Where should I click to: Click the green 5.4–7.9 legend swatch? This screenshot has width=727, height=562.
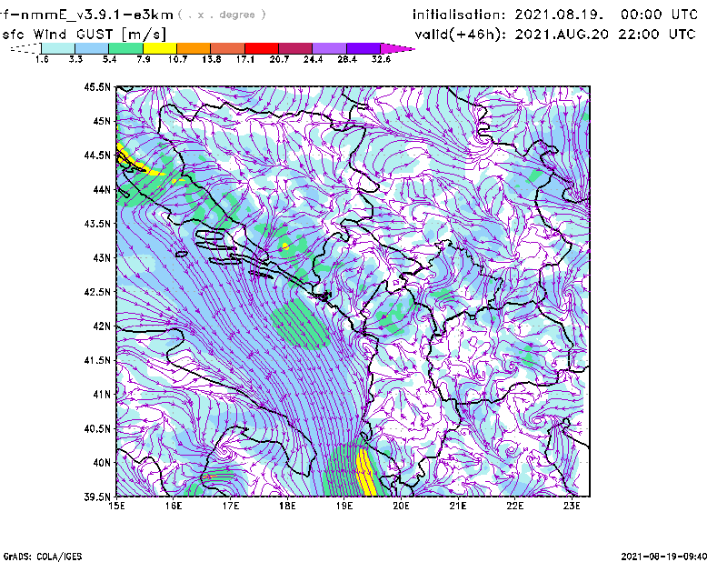(125, 48)
